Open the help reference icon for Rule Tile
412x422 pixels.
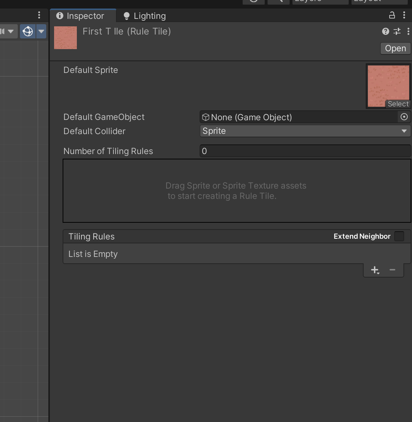pyautogui.click(x=385, y=32)
